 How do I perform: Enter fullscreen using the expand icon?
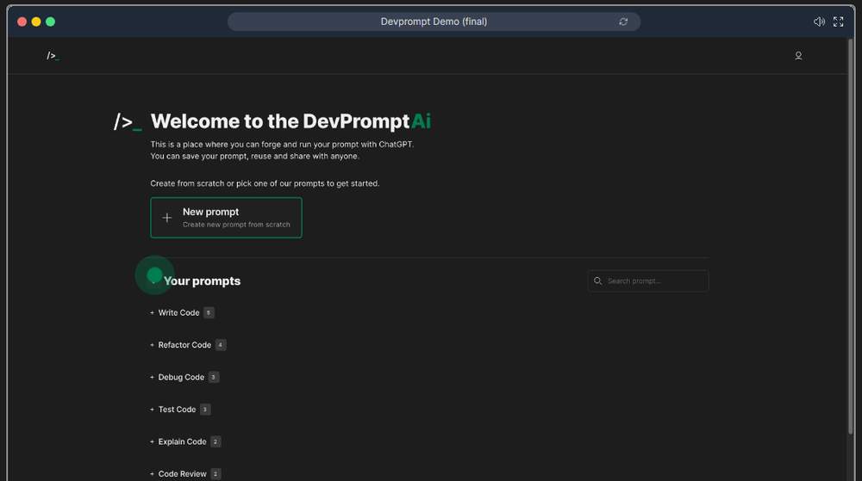[x=838, y=22]
